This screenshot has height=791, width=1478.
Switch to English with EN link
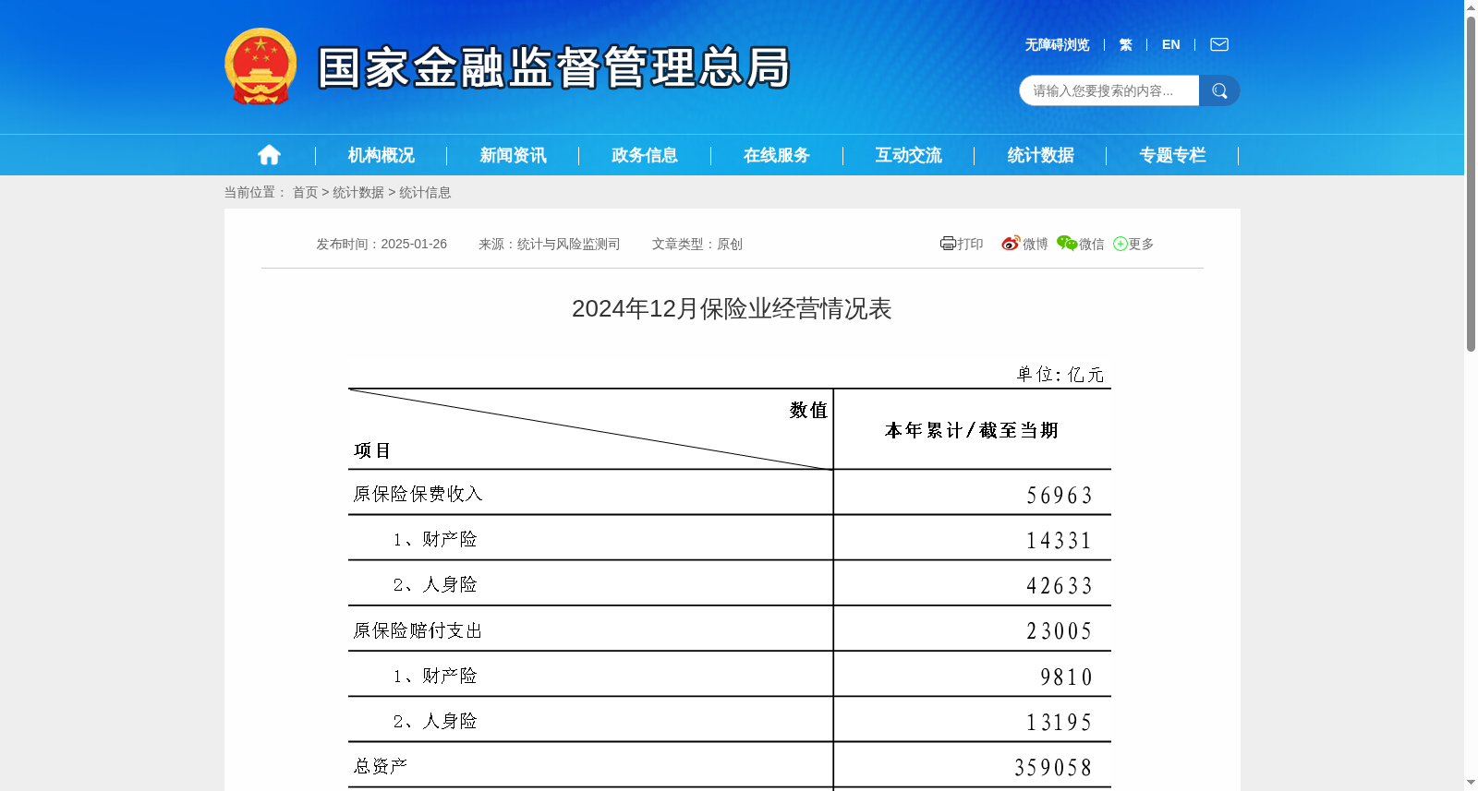[x=1171, y=44]
